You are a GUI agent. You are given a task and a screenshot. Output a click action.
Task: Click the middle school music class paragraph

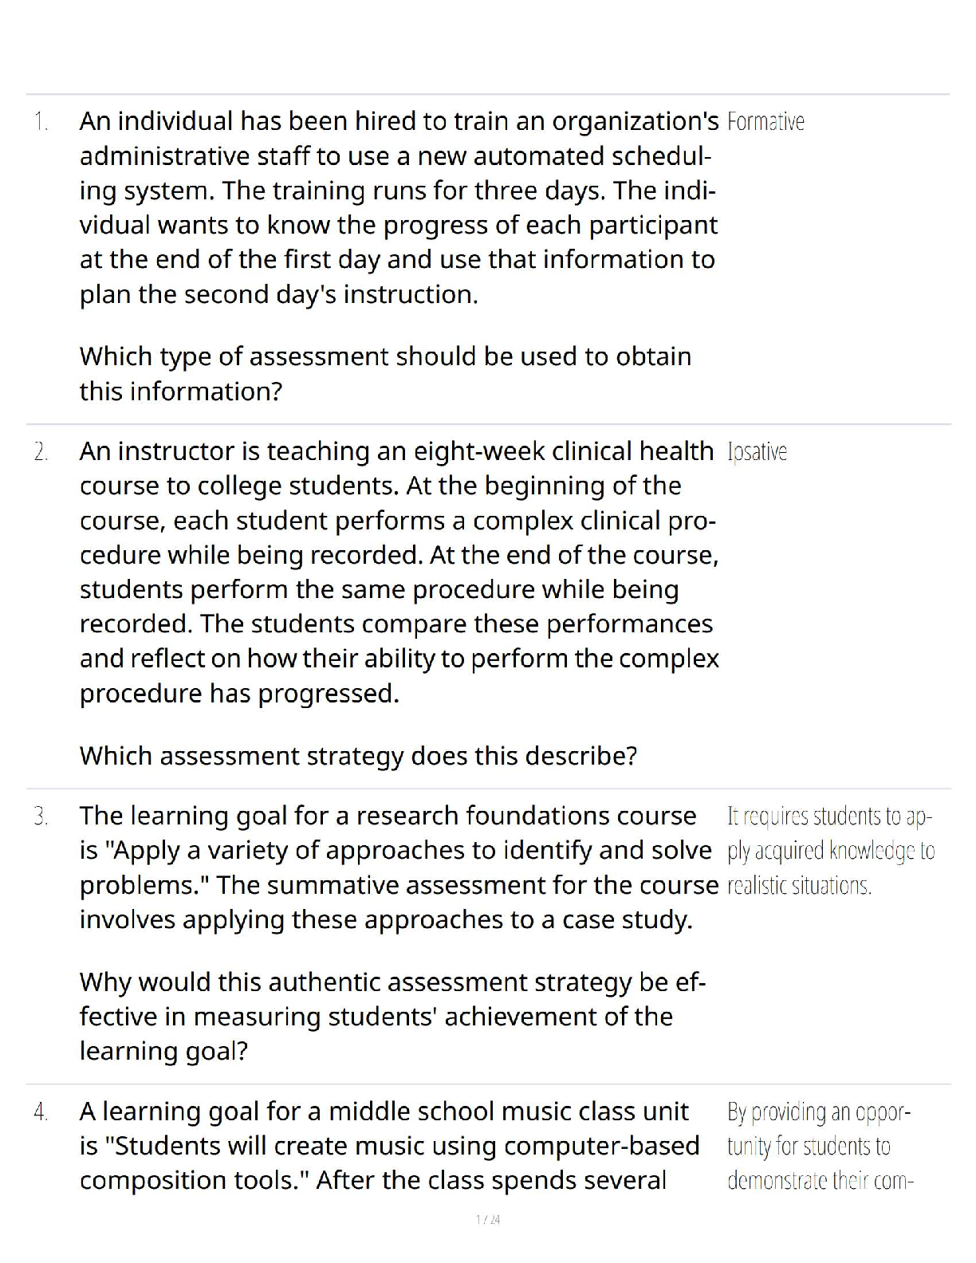click(x=389, y=1146)
